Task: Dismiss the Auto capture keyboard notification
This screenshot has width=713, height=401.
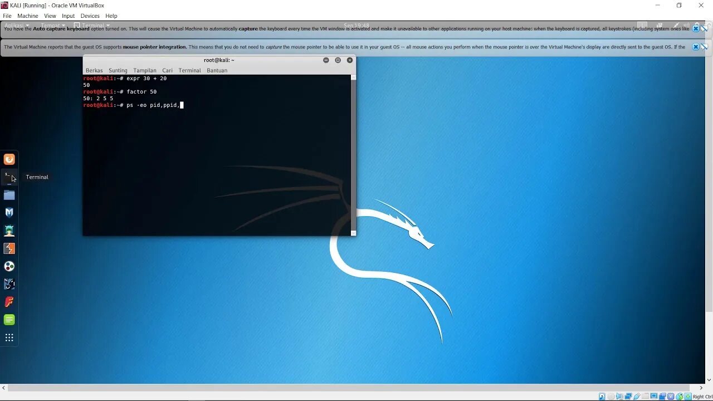Action: (696, 28)
